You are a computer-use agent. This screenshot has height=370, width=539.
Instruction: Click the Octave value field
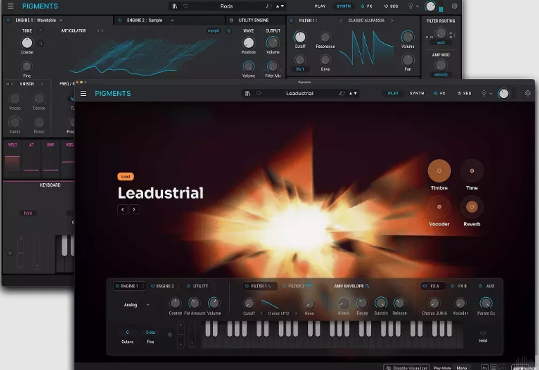(x=127, y=333)
